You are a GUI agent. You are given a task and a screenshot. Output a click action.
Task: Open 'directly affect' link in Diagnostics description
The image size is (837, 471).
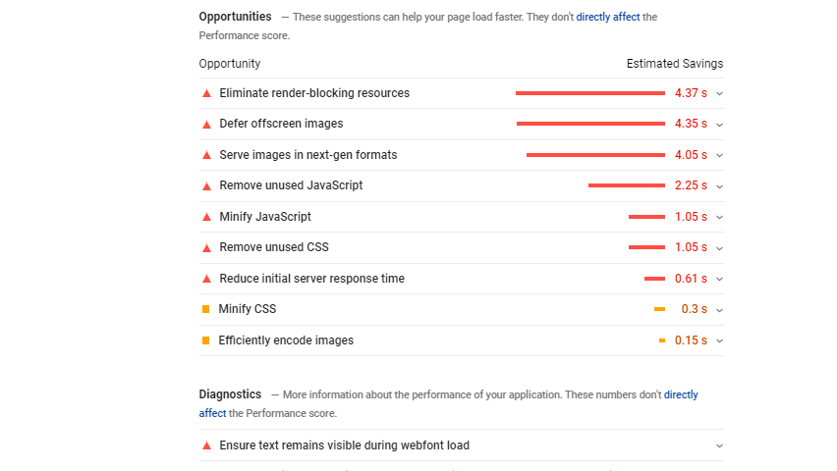681,394
